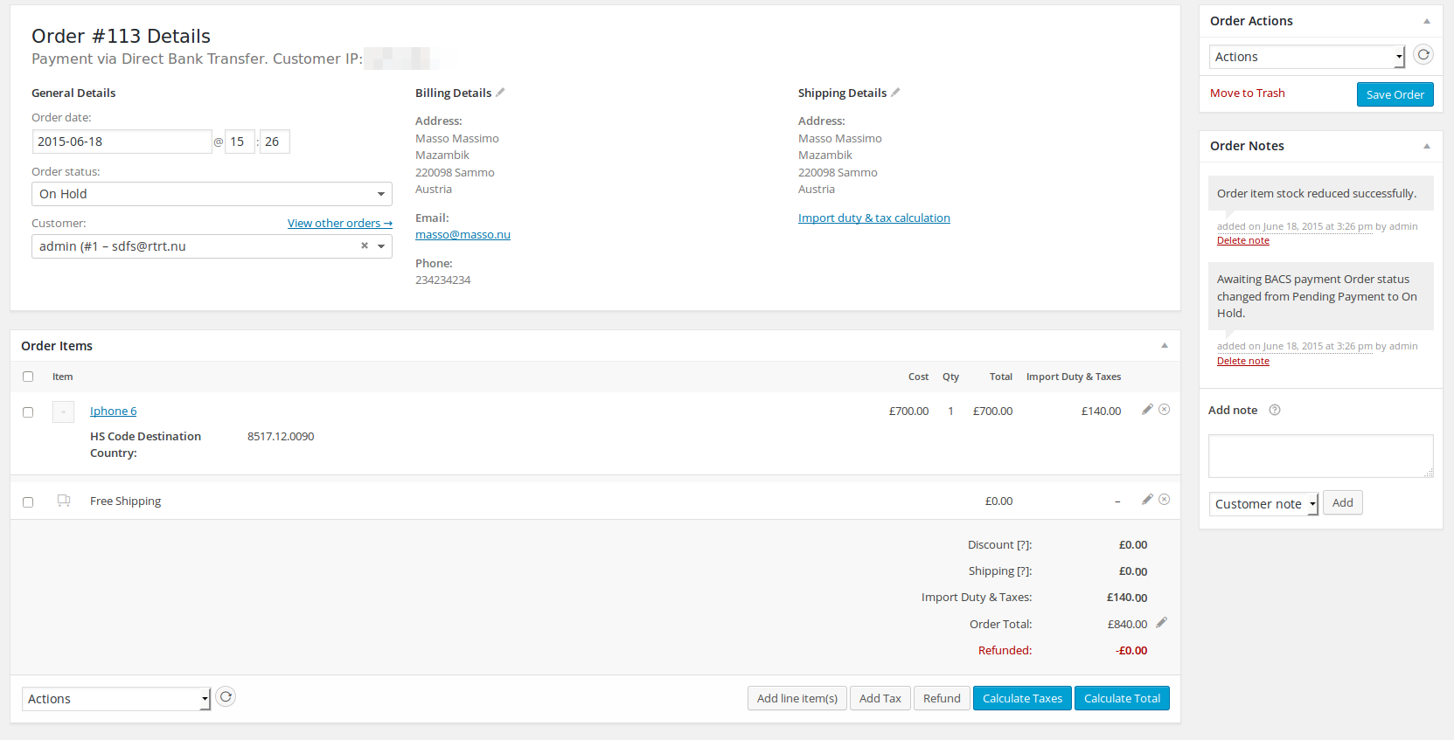Open Import duty & tax calculation link
This screenshot has width=1454, height=740.
pos(874,218)
